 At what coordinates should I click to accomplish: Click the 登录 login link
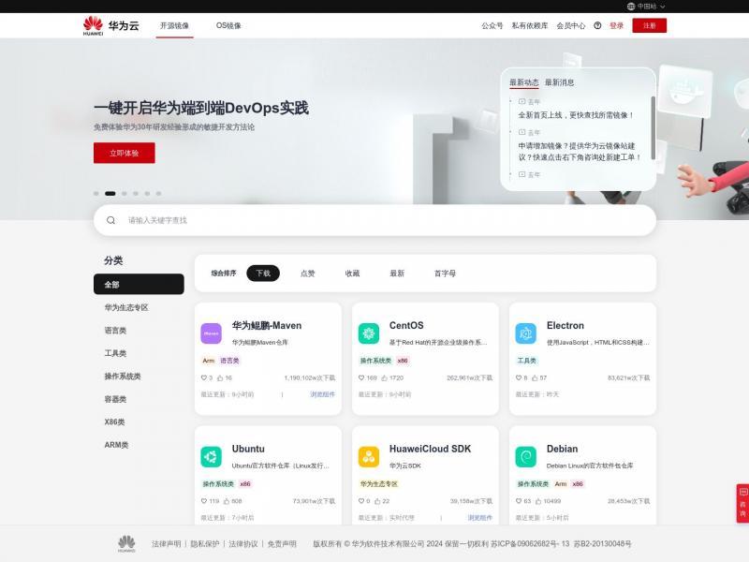tap(617, 26)
